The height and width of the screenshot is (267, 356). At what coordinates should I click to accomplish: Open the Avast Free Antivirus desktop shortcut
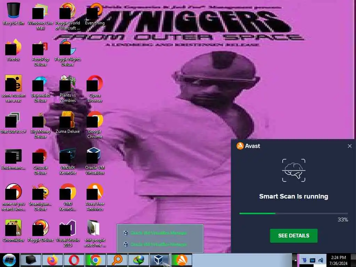[x=95, y=197]
